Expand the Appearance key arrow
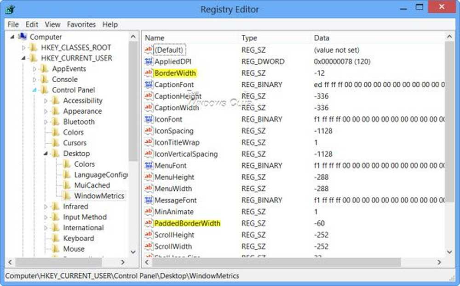This screenshot has height=286, width=460. coord(46,112)
